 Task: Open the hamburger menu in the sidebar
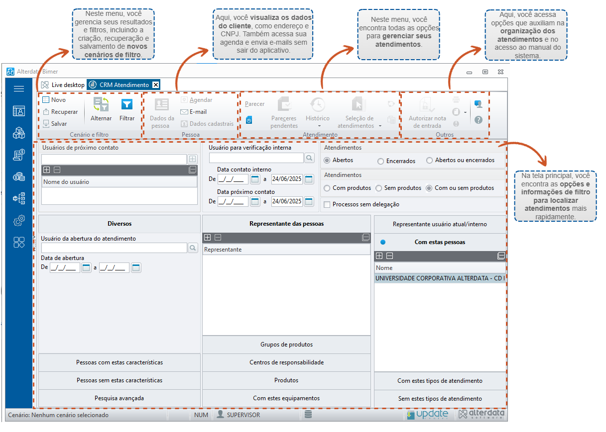click(x=19, y=89)
